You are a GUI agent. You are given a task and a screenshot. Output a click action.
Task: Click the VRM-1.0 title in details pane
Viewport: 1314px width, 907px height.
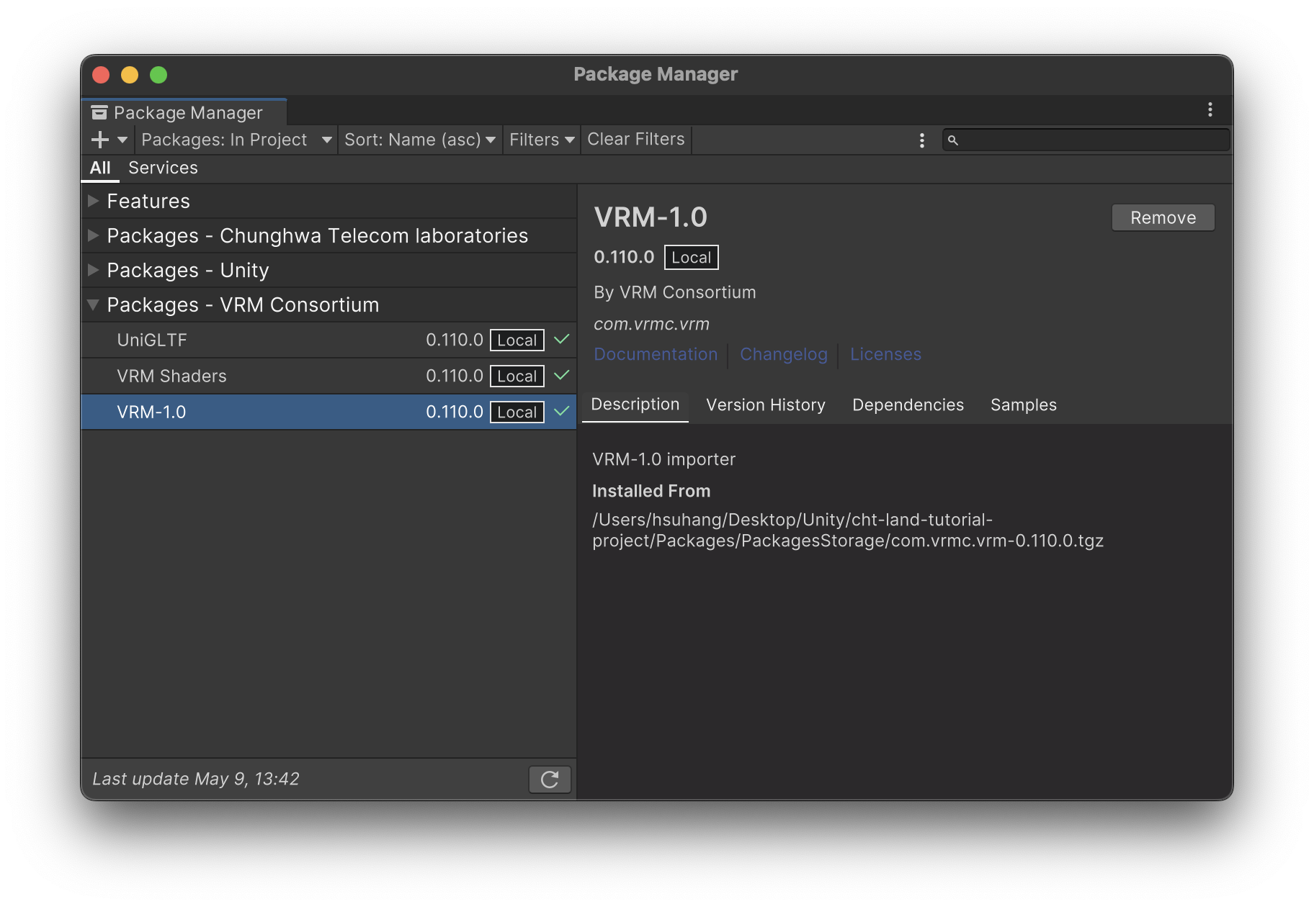[651, 217]
